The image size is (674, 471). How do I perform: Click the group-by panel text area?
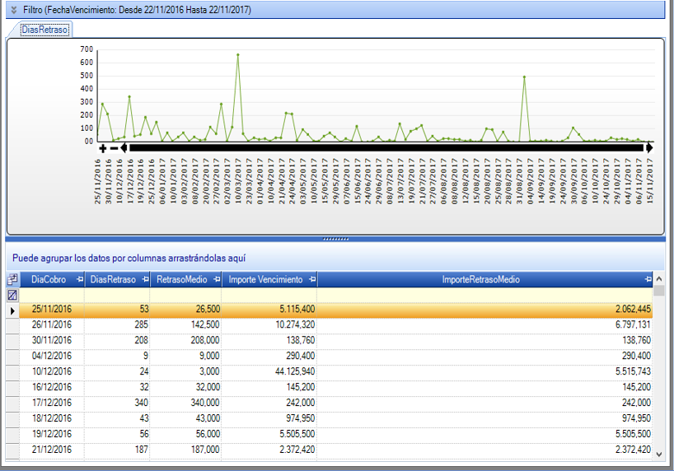click(x=129, y=259)
